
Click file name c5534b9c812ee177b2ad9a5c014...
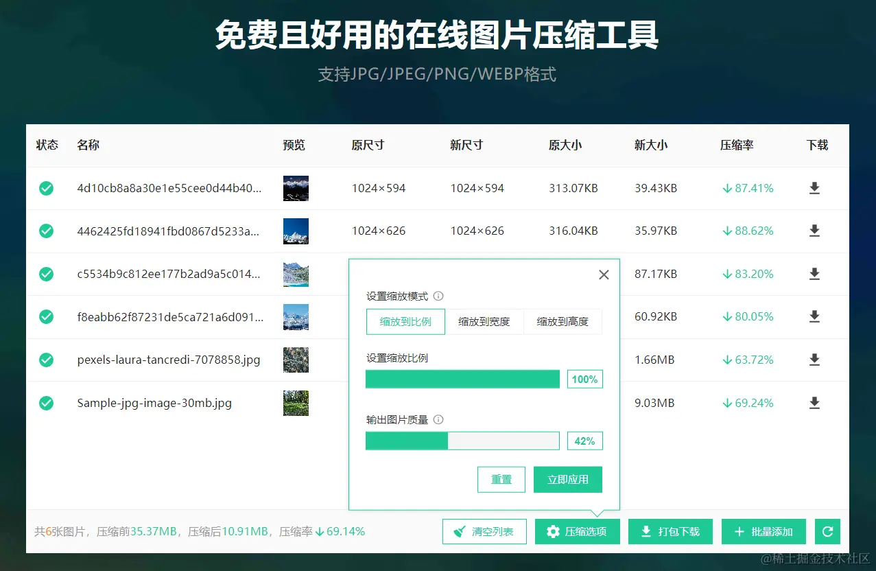point(169,274)
